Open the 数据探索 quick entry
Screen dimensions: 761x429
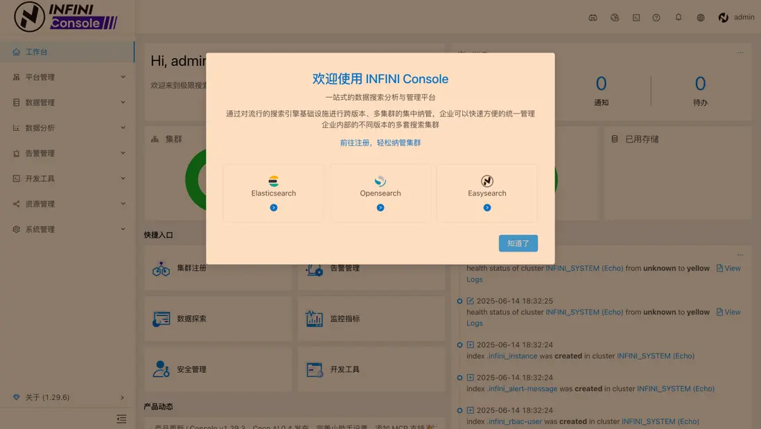coord(218,319)
